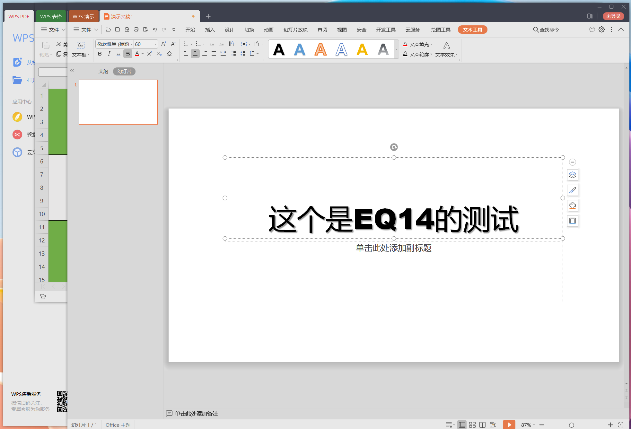Screen dimensions: 631x429
Task: Select the orange outlined A text style
Action: 320,49
